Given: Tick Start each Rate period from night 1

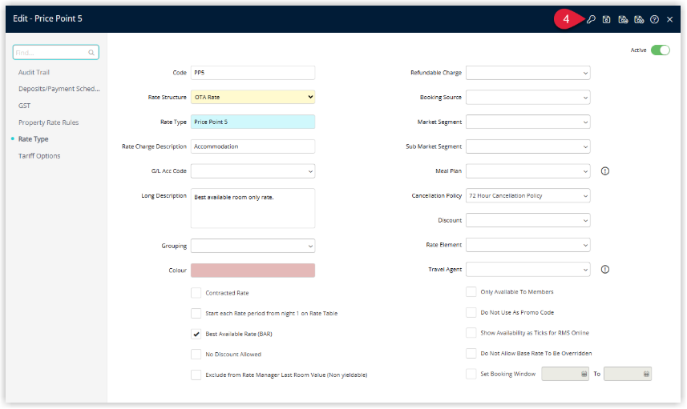Looking at the screenshot, I should pyautogui.click(x=196, y=313).
